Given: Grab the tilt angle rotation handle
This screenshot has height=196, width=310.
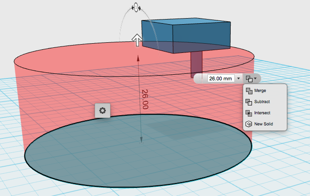Looking at the screenshot, I should (x=136, y=7).
